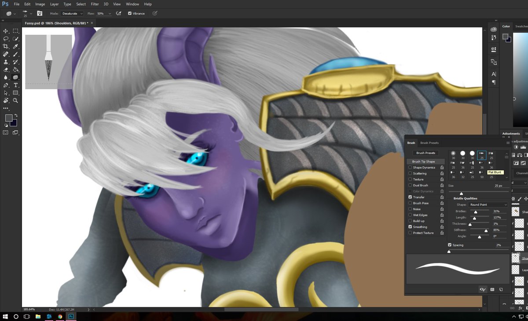Open the Layer menu
528x321 pixels.
coord(54,4)
